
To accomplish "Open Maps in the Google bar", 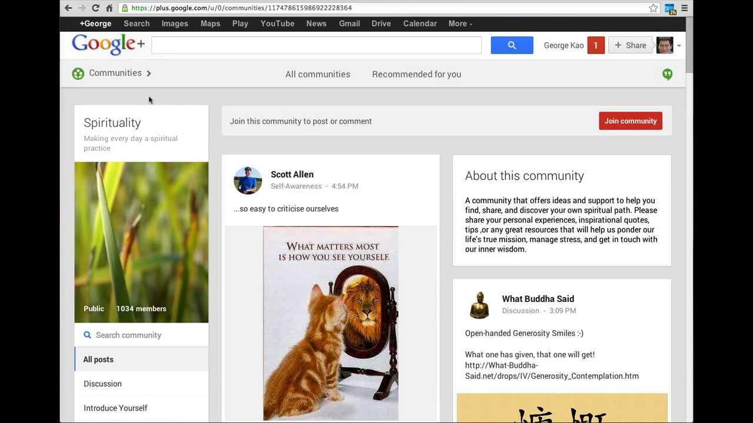I will click(x=210, y=23).
